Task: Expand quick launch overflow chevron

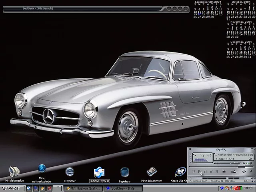Action: pos(58,187)
